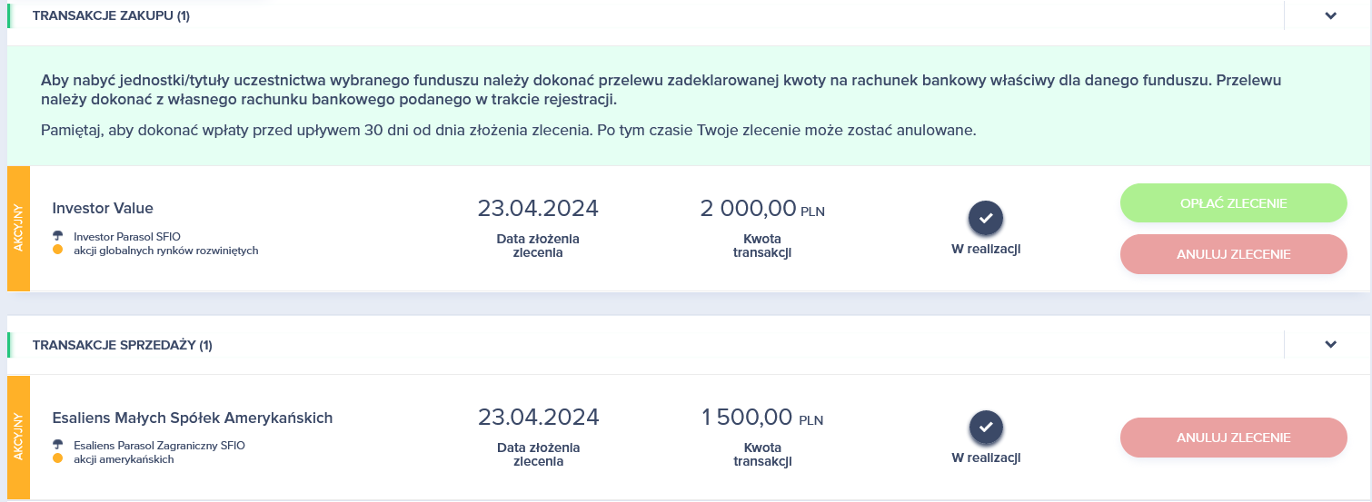Cancel the Esaliens sell order
The image size is (1372, 502).
pyautogui.click(x=1233, y=438)
